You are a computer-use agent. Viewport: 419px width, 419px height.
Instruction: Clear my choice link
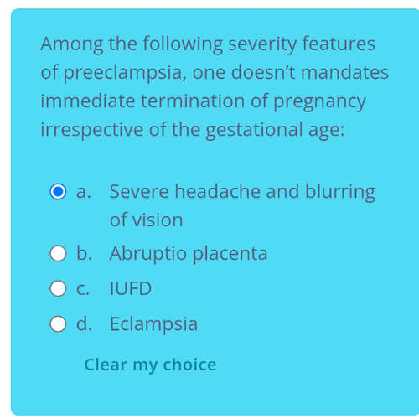tap(150, 365)
